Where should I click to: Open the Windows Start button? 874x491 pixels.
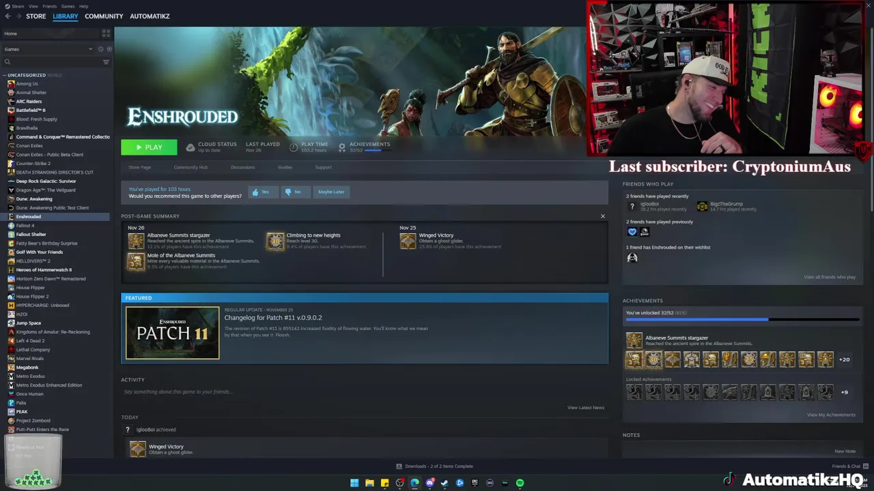(x=354, y=483)
